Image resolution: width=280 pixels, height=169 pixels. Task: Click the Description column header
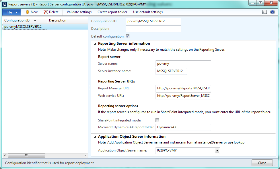tap(67, 20)
